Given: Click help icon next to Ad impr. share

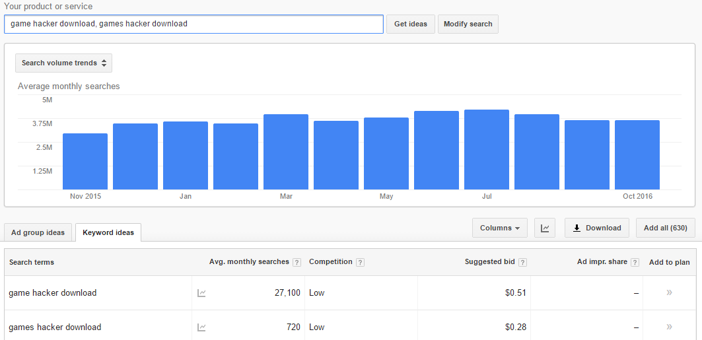Looking at the screenshot, I should click(635, 263).
